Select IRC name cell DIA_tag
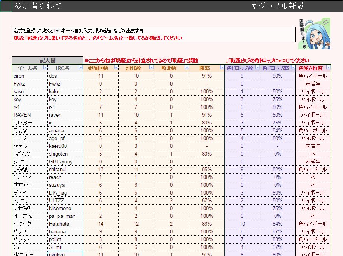The height and width of the screenshot is (256, 343). click(x=65, y=193)
